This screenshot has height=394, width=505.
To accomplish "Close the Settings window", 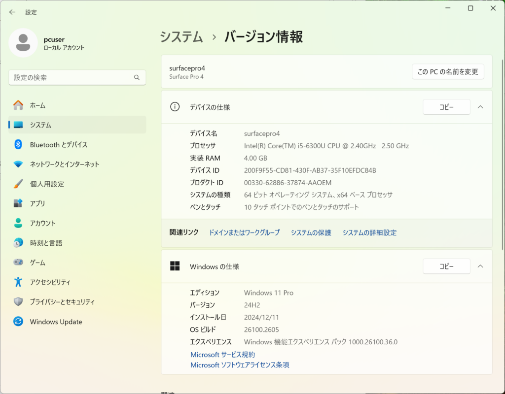I will (493, 8).
